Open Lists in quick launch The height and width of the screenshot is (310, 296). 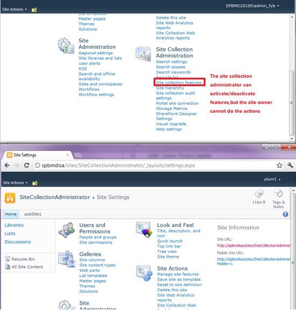pos(10,233)
